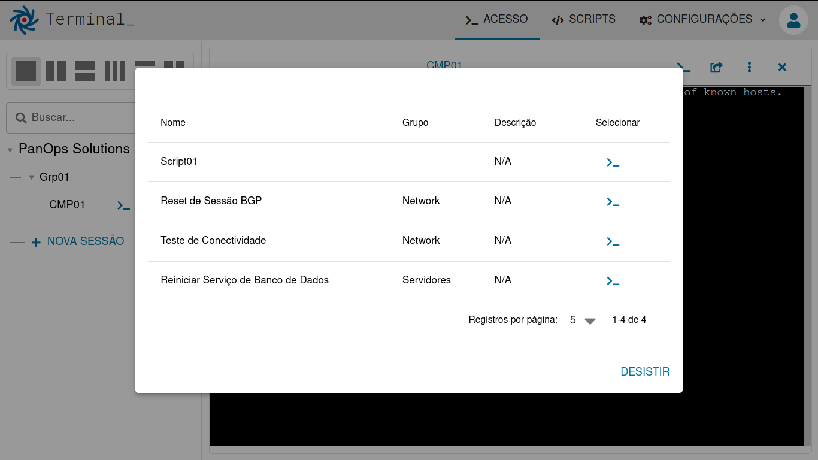Sort by Nome column header

coord(173,123)
